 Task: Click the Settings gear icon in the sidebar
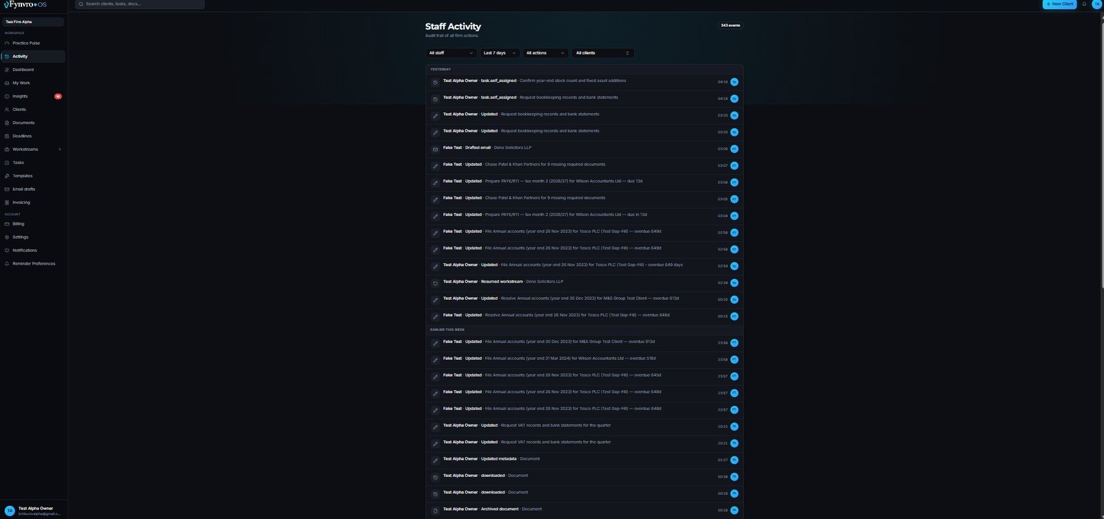(7, 237)
